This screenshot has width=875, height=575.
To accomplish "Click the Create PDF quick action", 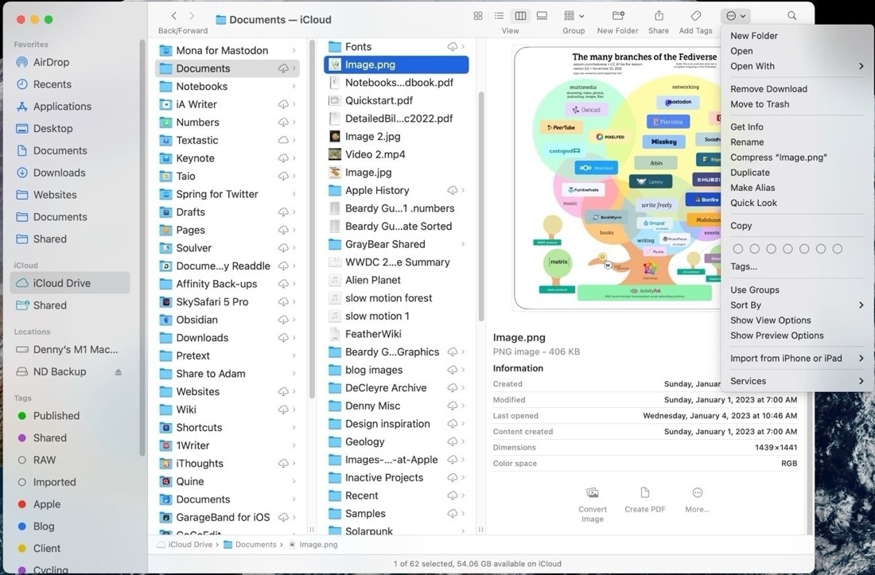I will pyautogui.click(x=644, y=498).
